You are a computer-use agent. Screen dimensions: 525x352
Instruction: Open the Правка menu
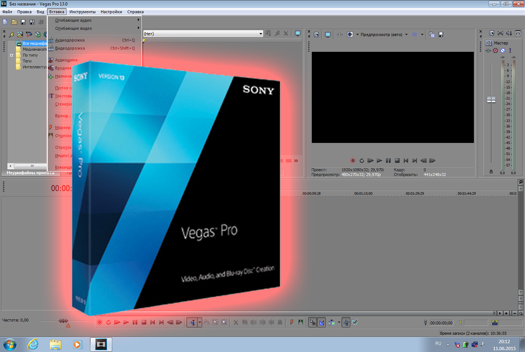[x=24, y=12]
